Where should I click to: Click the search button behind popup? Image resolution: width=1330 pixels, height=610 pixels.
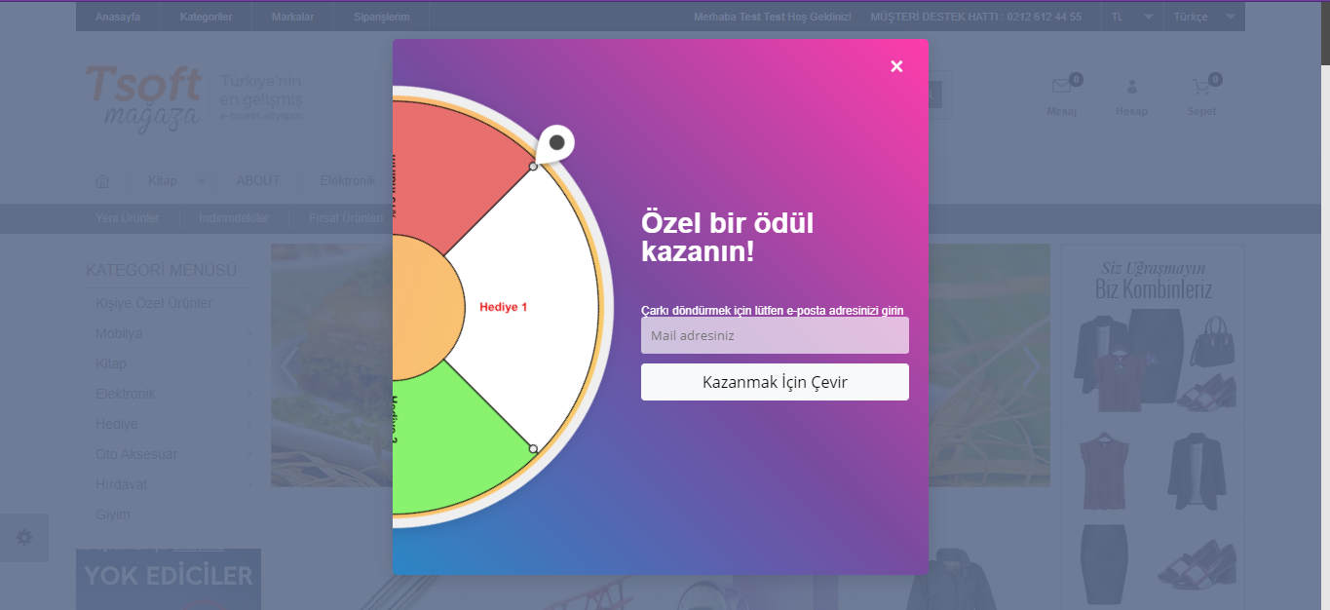(933, 95)
